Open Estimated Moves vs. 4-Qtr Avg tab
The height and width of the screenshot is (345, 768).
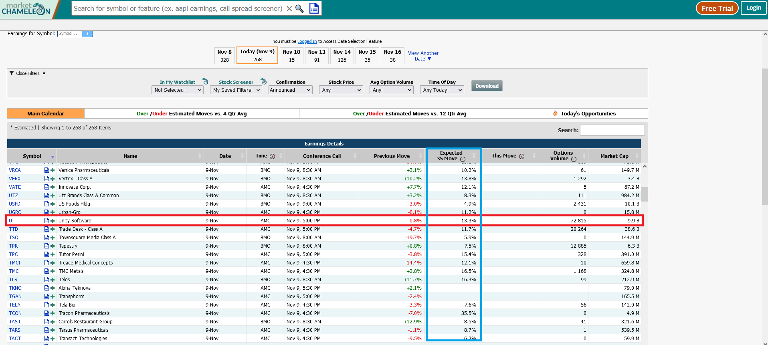[192, 114]
